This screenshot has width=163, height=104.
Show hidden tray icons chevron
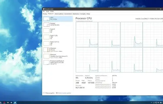coord(151,103)
